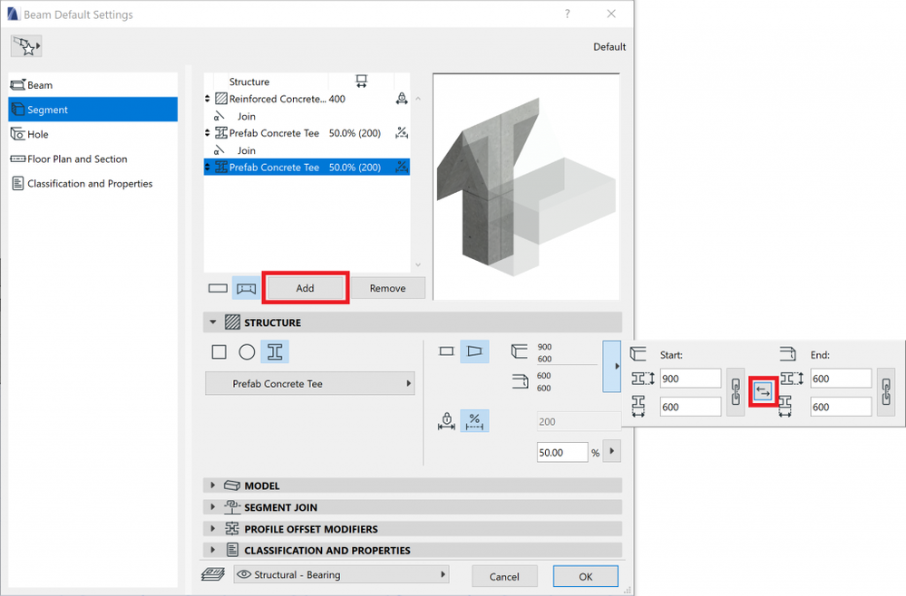Edit the End height field 600
This screenshot has height=596, width=906.
[x=841, y=379]
